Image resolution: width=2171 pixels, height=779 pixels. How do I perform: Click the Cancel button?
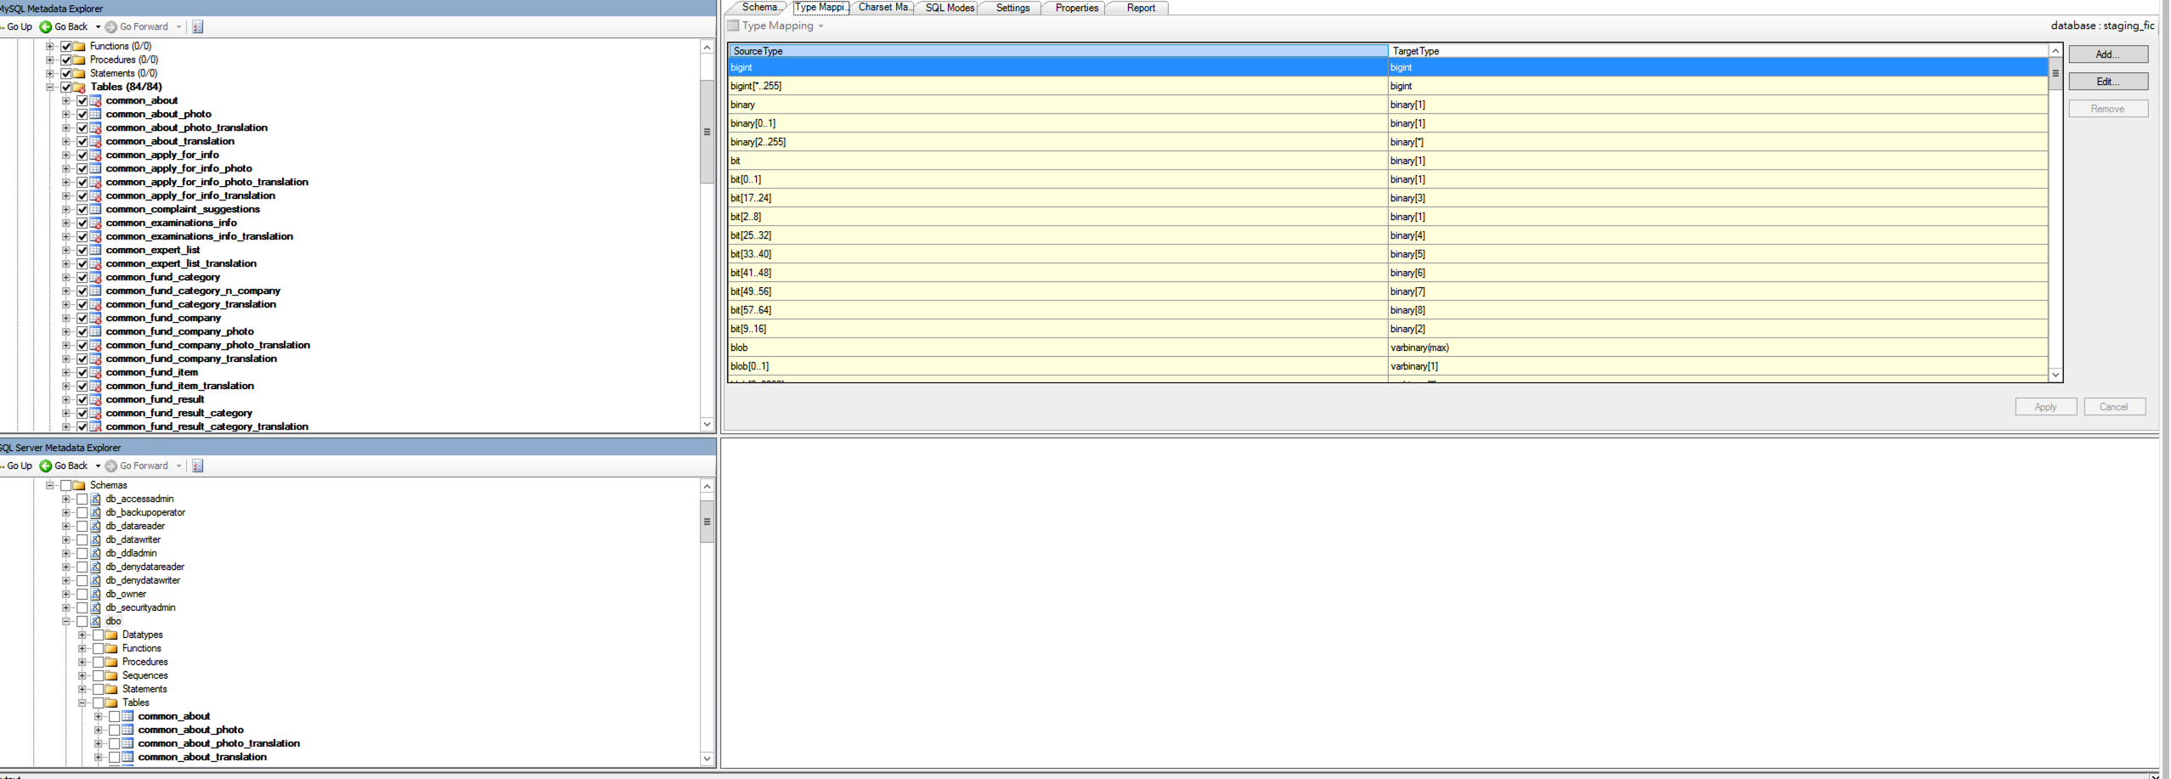tap(2114, 407)
